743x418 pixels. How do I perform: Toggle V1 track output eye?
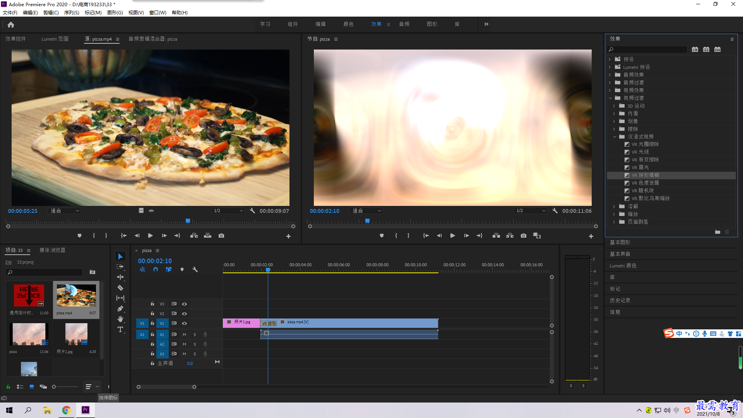(x=185, y=323)
